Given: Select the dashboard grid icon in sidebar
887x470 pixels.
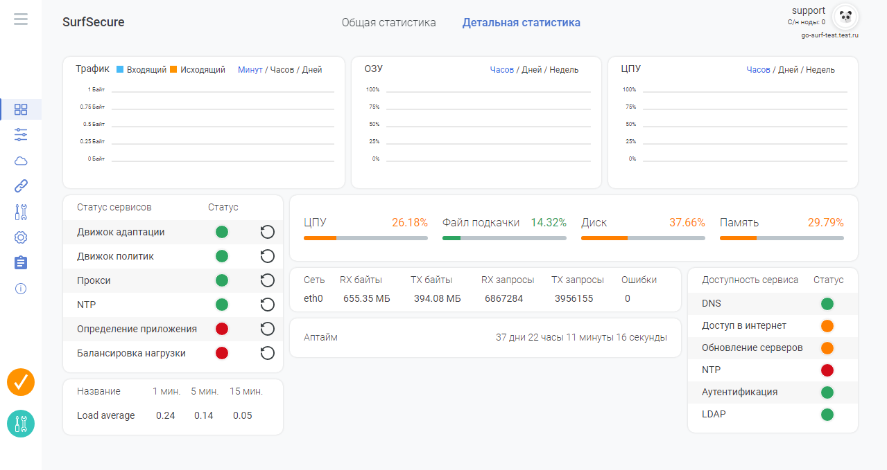Looking at the screenshot, I should [x=21, y=109].
